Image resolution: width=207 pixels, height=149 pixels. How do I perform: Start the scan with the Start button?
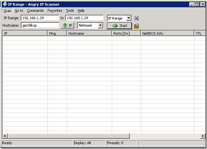[x=119, y=26]
